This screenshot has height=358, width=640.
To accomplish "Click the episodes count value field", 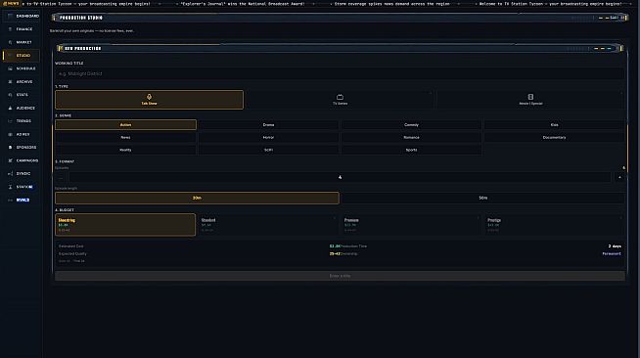I will click(340, 177).
